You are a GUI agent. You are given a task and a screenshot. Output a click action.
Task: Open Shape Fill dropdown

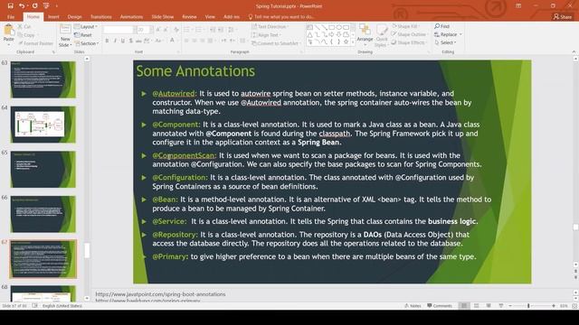click(x=405, y=26)
